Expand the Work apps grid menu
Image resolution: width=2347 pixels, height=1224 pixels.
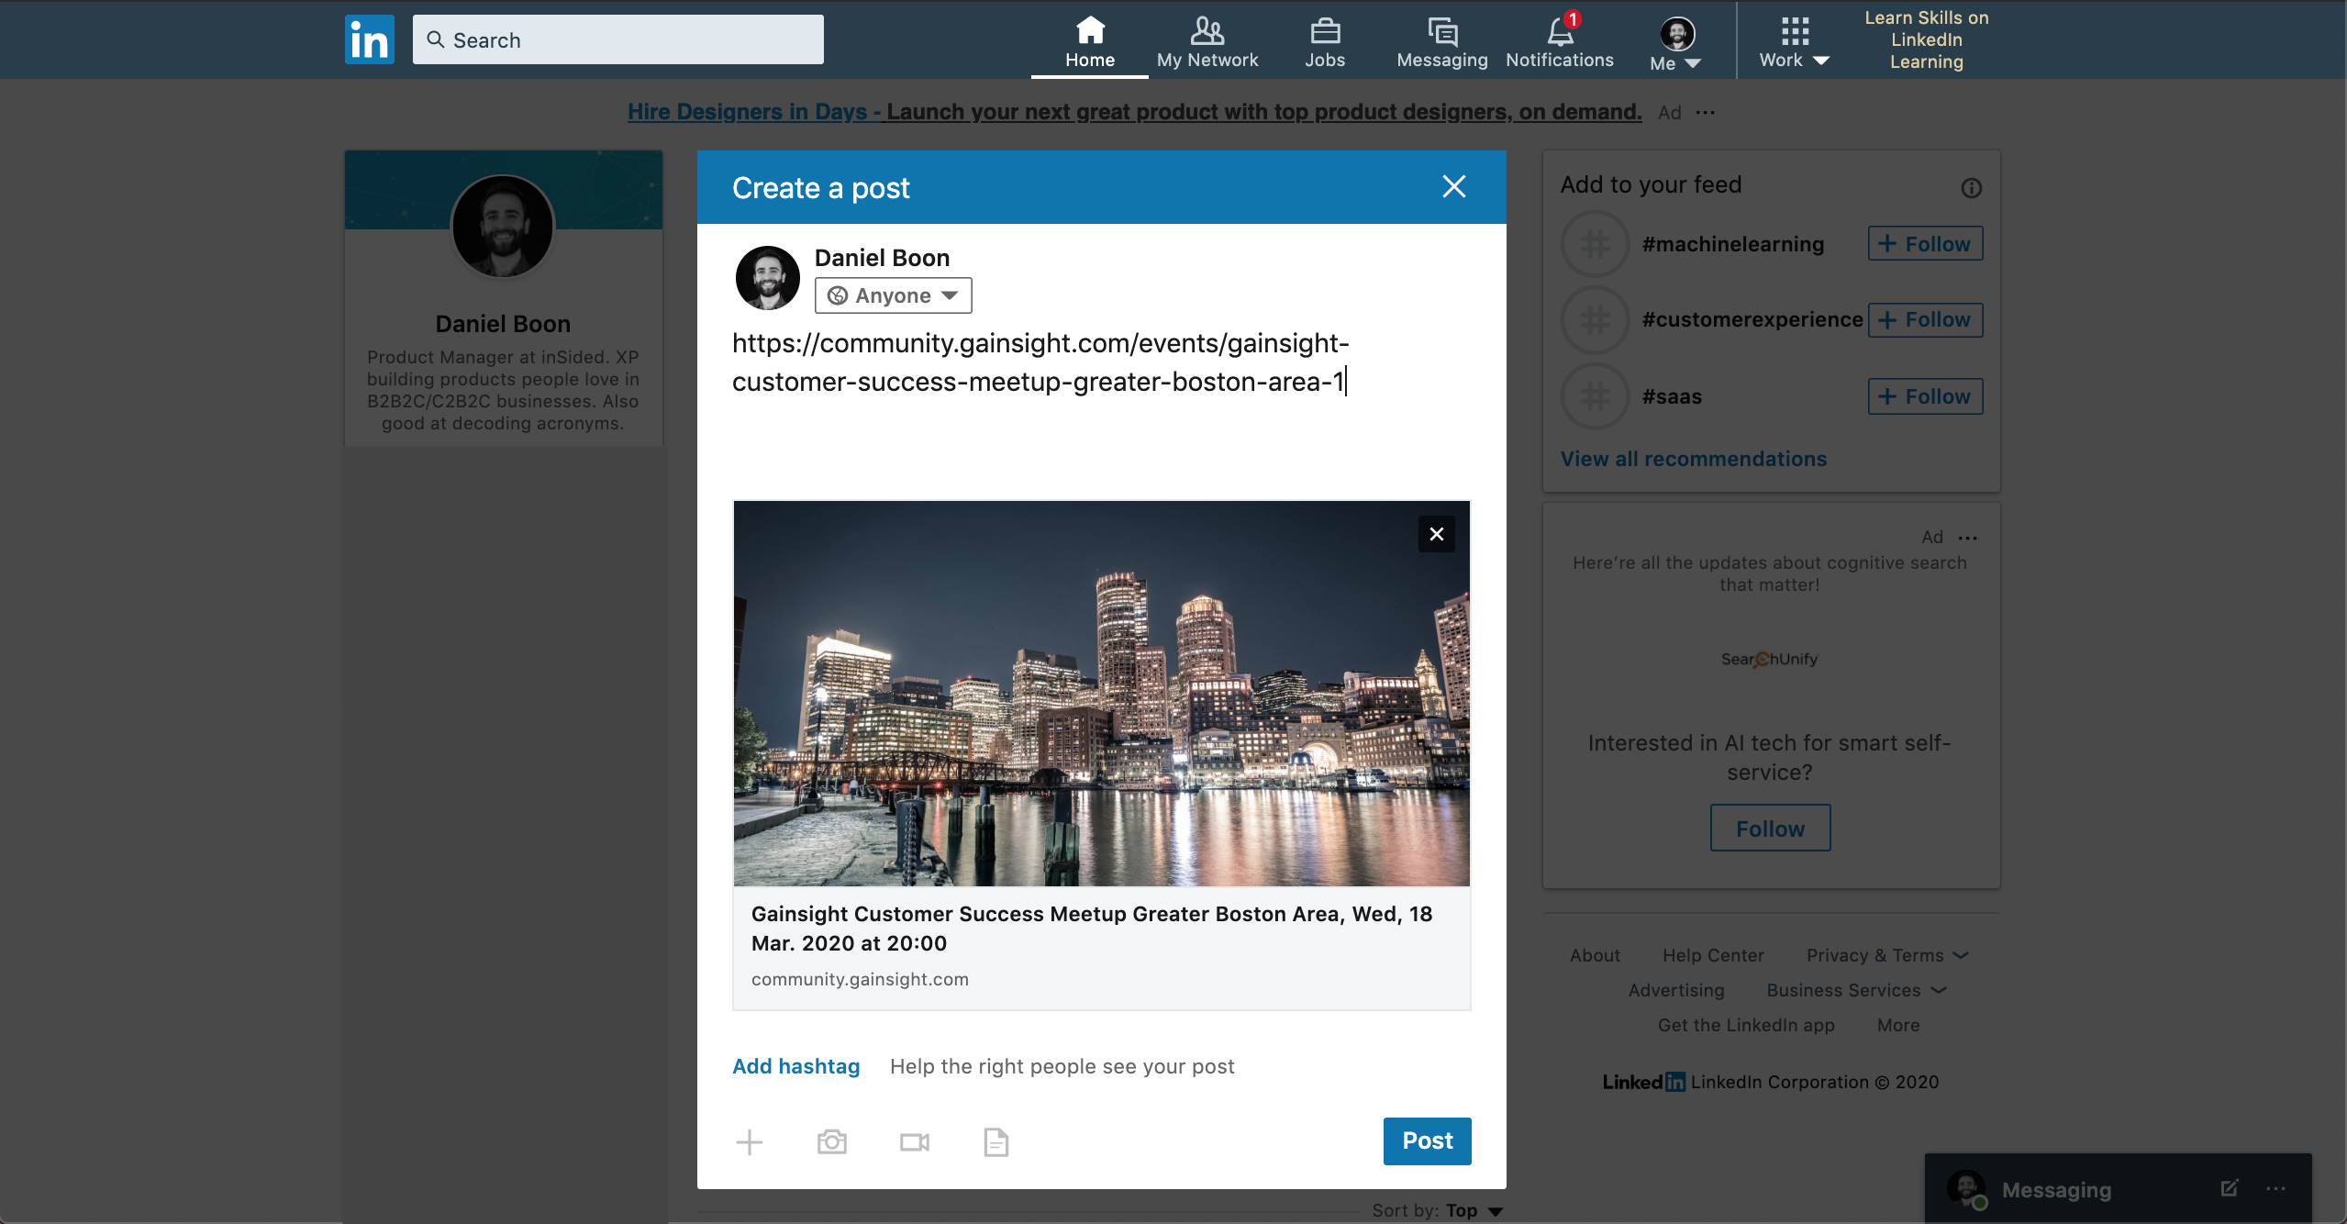tap(1795, 43)
